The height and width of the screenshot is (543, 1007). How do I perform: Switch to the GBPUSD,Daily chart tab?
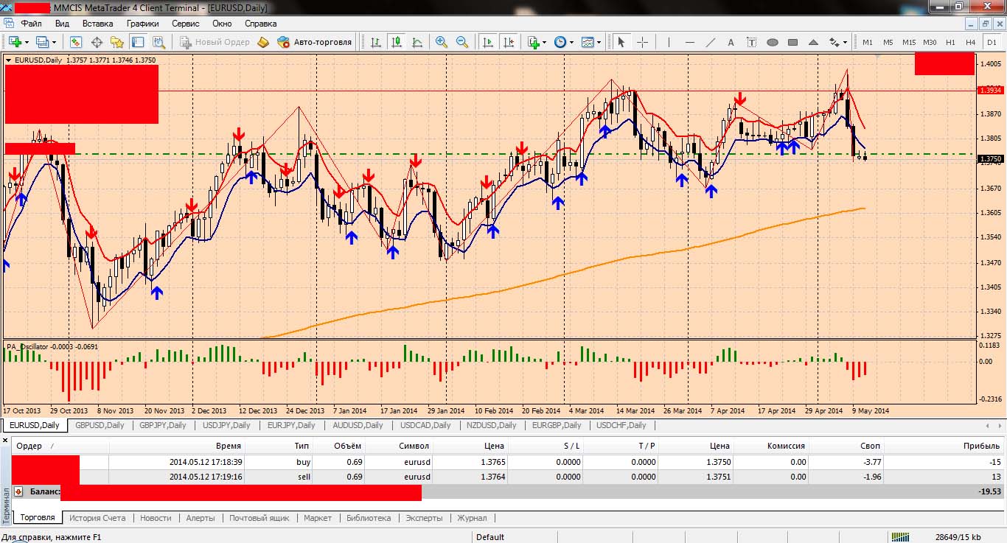tap(100, 425)
